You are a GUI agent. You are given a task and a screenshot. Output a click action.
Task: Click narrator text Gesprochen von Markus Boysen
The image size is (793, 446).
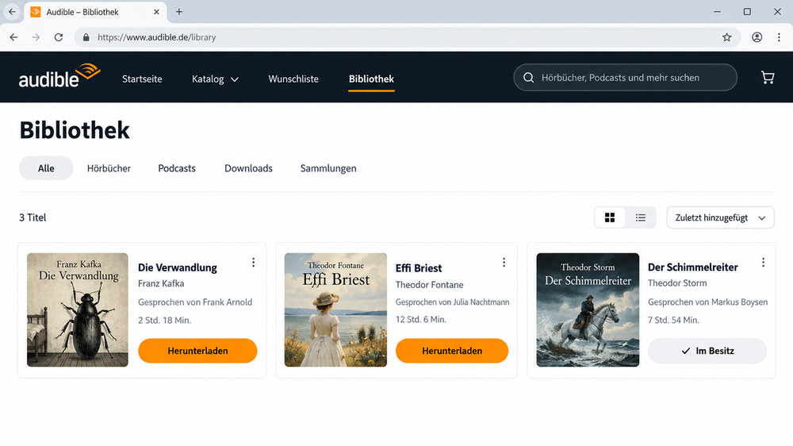click(707, 302)
